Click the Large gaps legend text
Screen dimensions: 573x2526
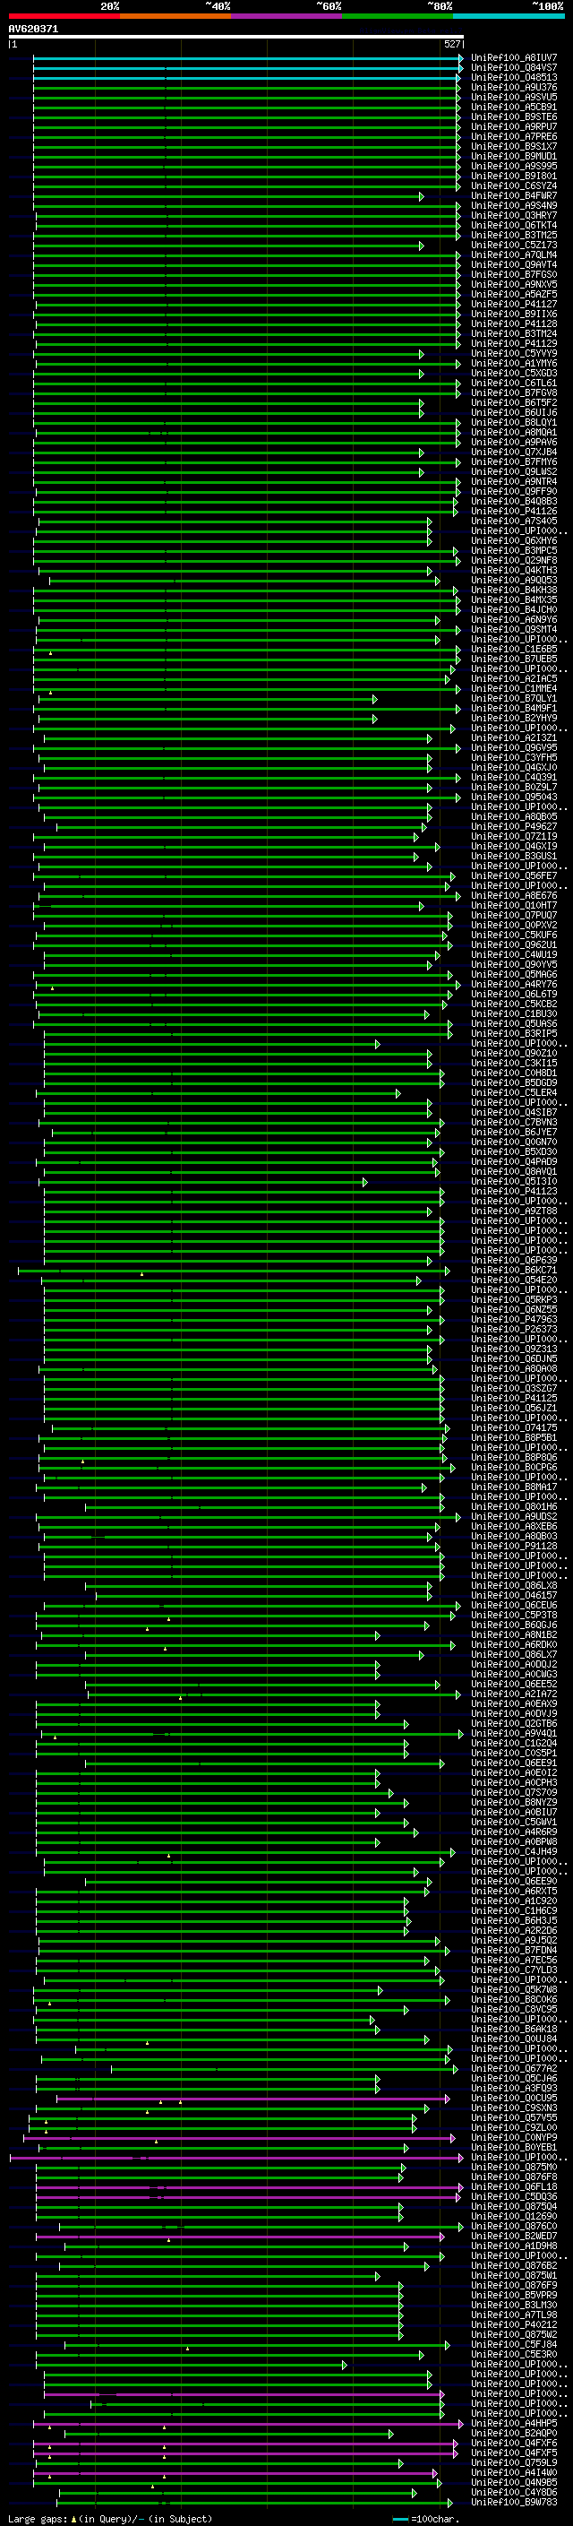(110, 2518)
